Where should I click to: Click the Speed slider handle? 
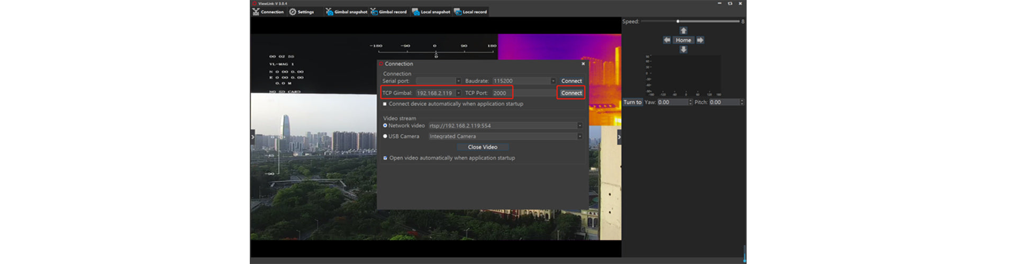[678, 22]
